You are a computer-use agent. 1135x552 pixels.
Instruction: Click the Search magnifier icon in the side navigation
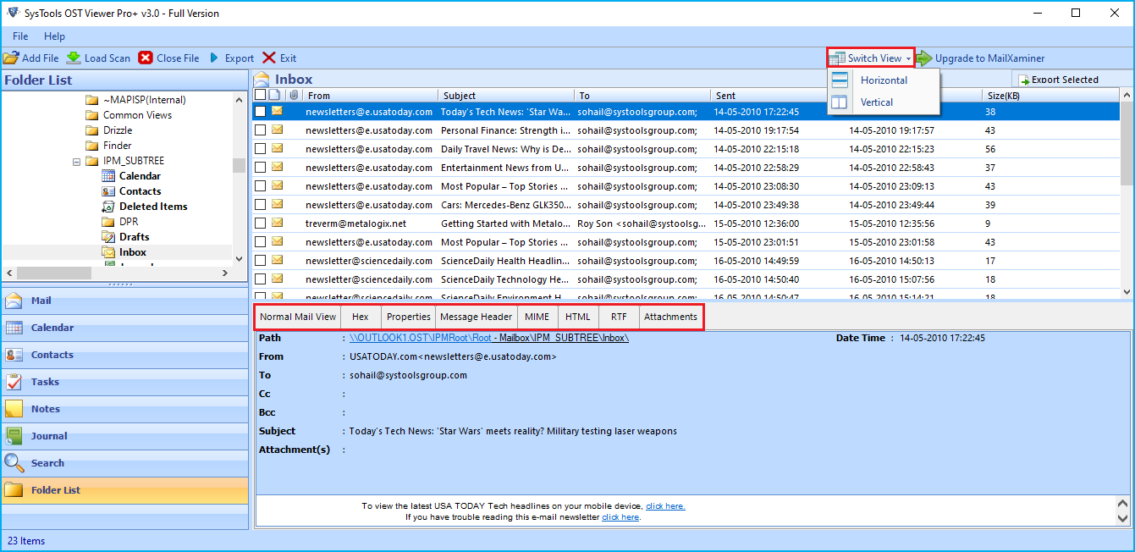point(14,463)
